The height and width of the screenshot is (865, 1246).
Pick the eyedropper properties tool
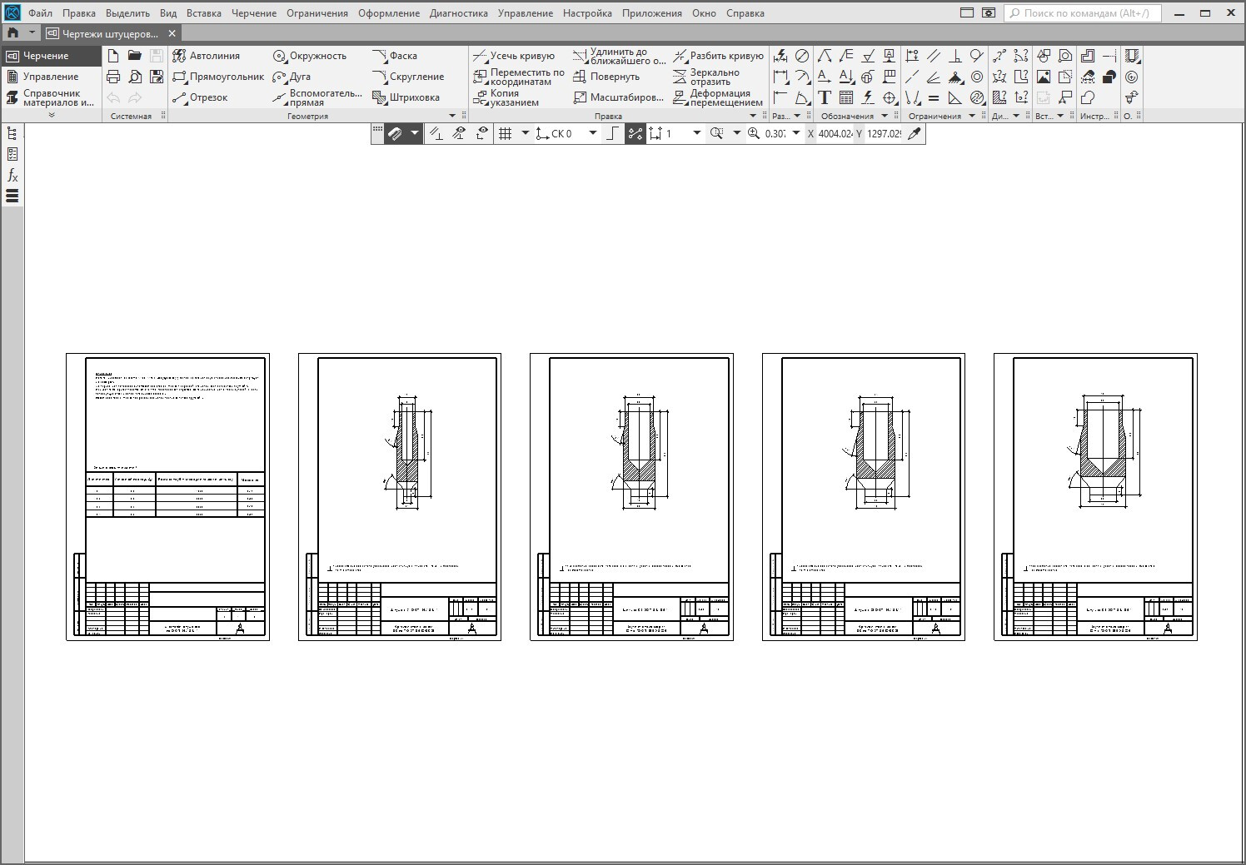(x=915, y=133)
